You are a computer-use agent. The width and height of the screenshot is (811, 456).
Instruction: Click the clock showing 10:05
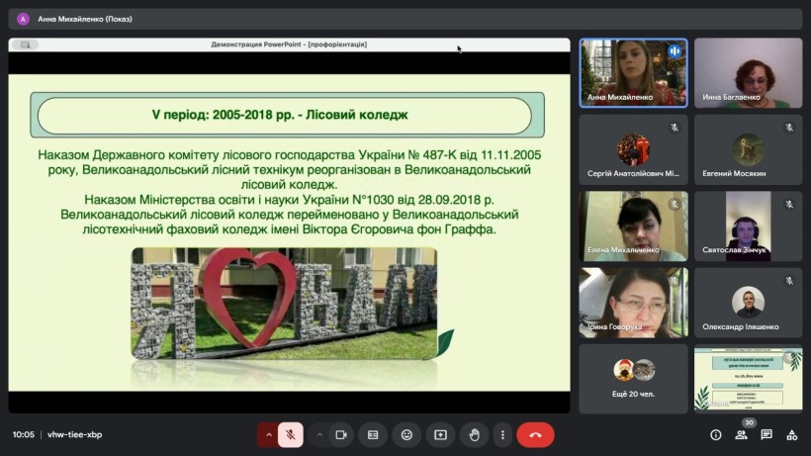[24, 435]
